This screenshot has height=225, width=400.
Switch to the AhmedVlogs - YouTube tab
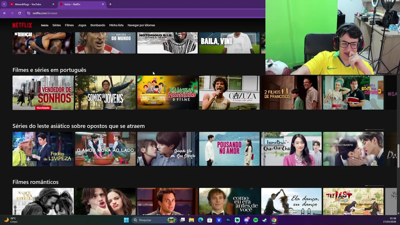[31, 4]
